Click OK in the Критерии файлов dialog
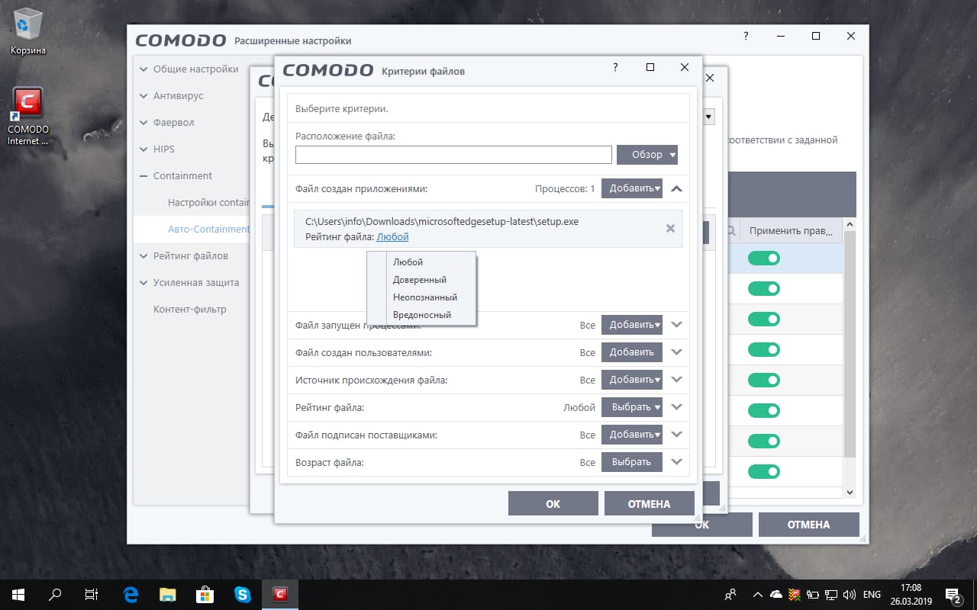Viewport: 977px width, 610px height. [x=553, y=503]
